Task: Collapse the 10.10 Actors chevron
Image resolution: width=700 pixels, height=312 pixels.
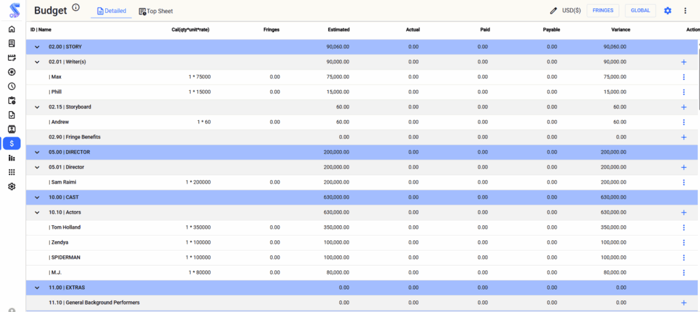Action: [x=37, y=212]
